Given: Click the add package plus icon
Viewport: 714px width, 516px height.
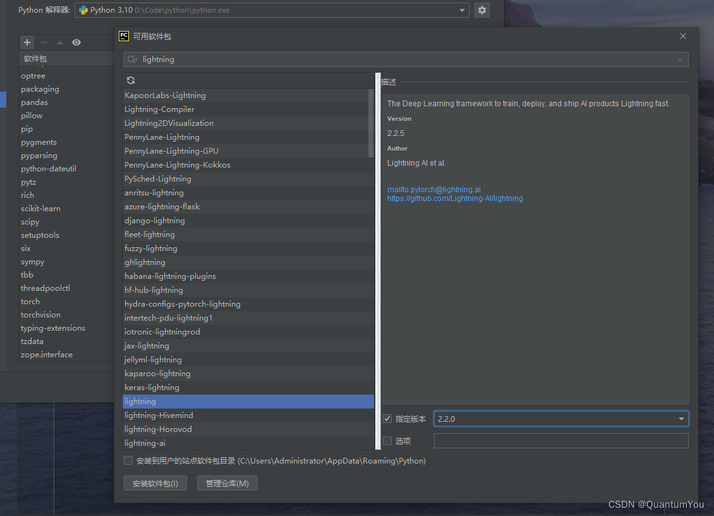Looking at the screenshot, I should point(27,42).
